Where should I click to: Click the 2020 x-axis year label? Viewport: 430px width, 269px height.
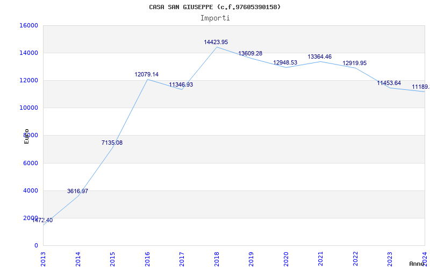point(286,259)
